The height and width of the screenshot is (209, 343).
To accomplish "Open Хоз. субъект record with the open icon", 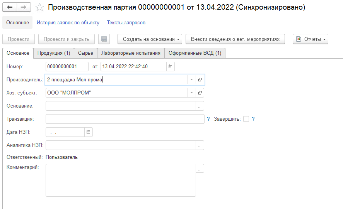I will tap(200, 93).
